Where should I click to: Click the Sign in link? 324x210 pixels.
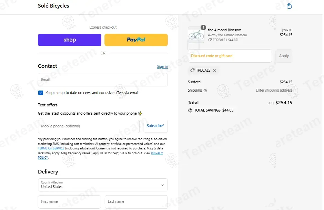click(x=162, y=67)
